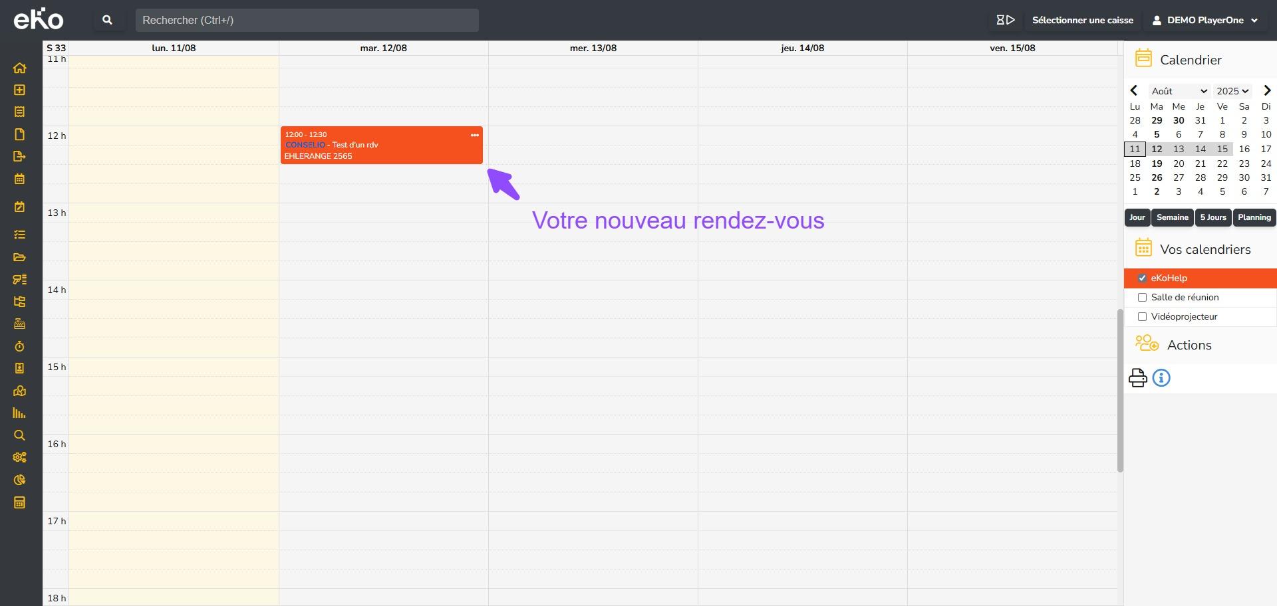The width and height of the screenshot is (1277, 606).
Task: Open the year dropdown showing 2025
Action: coord(1232,91)
